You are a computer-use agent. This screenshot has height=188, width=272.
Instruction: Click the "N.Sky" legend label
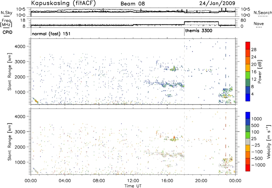[6, 13]
